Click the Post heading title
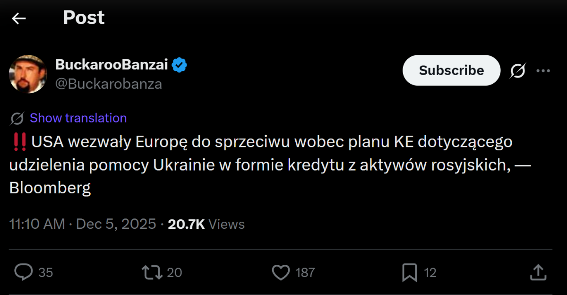567x295 pixels. click(x=84, y=18)
